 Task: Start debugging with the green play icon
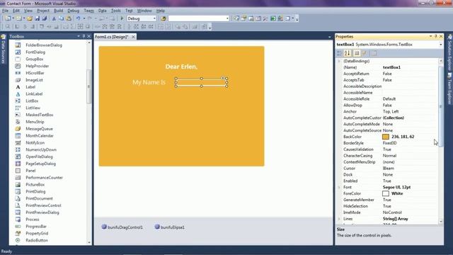(x=122, y=18)
